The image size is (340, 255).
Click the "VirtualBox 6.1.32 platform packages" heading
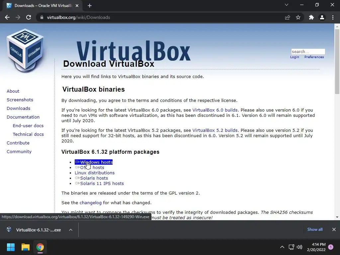(x=110, y=152)
